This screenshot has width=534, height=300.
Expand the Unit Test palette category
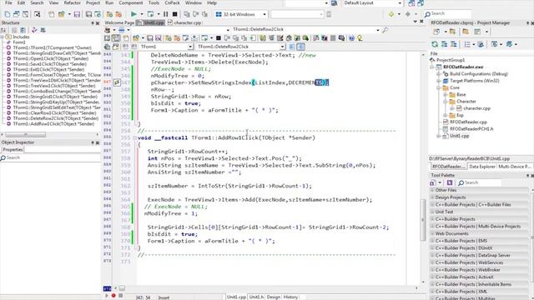click(x=432, y=212)
